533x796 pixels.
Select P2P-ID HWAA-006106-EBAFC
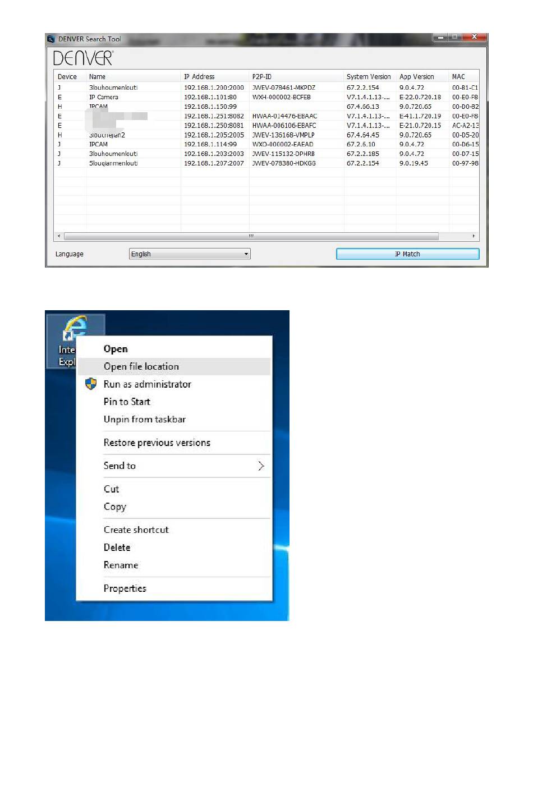284,126
